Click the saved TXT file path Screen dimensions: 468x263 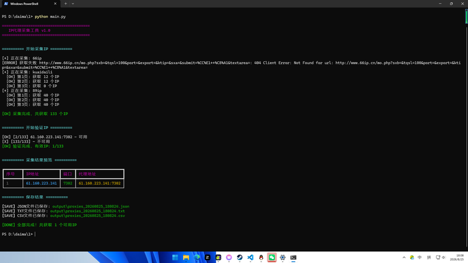point(87,211)
